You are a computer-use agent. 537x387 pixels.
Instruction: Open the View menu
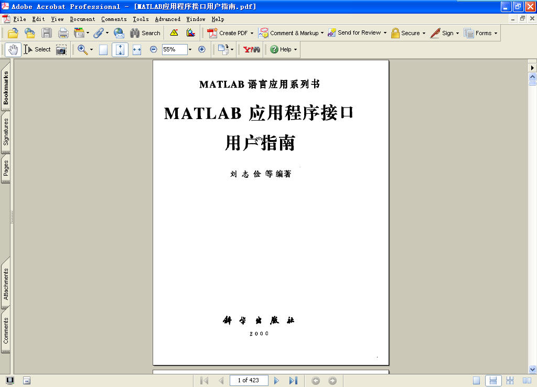(x=57, y=19)
